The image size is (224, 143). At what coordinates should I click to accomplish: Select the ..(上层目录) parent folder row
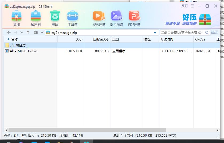pos(112,45)
